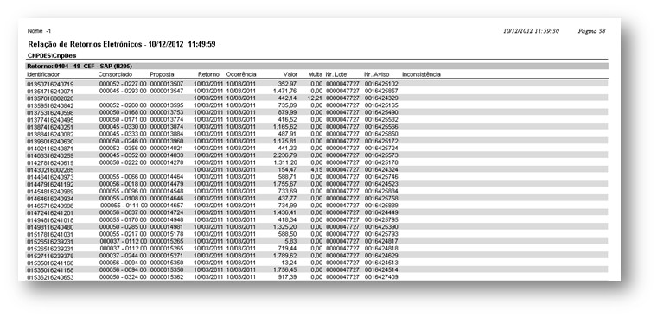Click the valor 2.236,79
This screenshot has width=657, height=317.
pyautogui.click(x=285, y=155)
